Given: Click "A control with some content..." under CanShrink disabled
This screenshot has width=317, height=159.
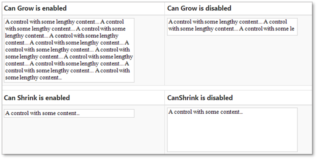Looking at the screenshot, I should (x=206, y=112).
